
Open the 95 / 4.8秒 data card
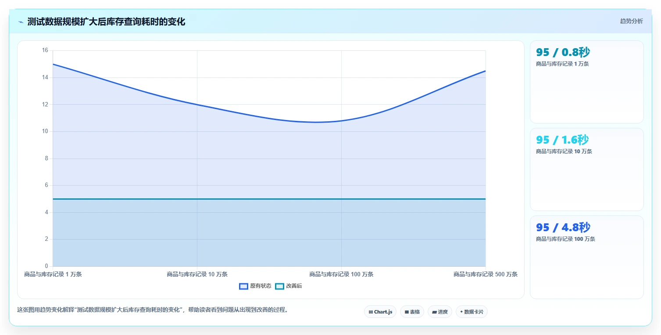tap(586, 257)
